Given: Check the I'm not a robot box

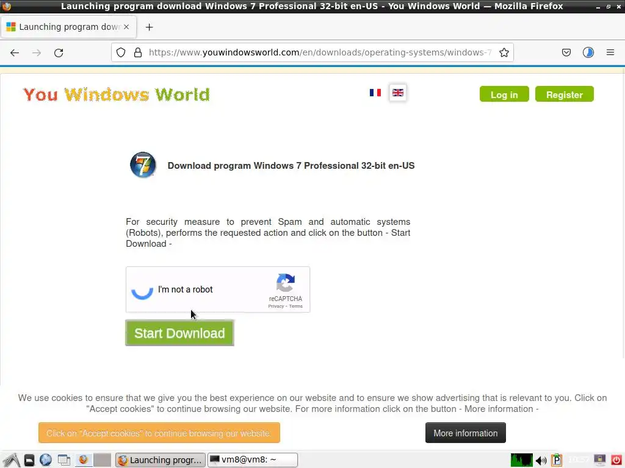Looking at the screenshot, I should pos(142,289).
